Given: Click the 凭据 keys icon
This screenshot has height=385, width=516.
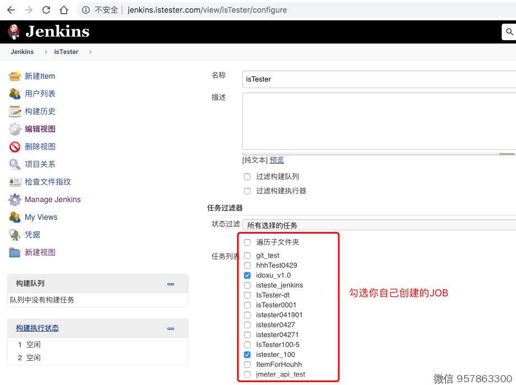Looking at the screenshot, I should click(15, 235).
